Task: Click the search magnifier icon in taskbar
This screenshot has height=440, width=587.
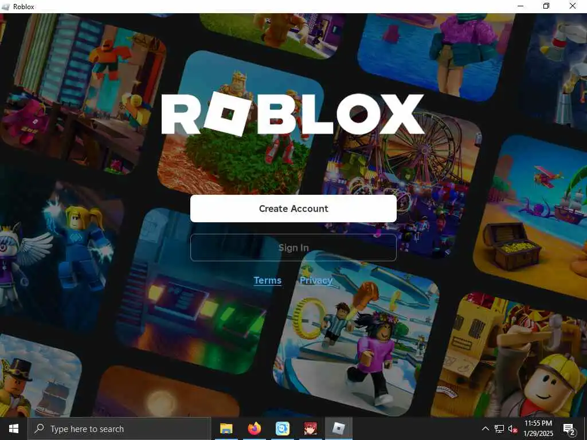Action: tap(39, 429)
